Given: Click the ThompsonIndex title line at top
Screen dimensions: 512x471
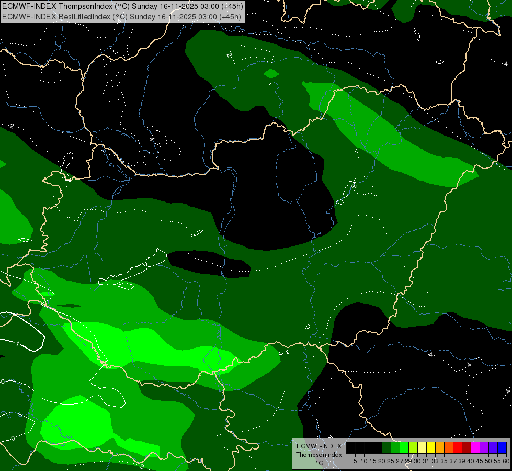Looking at the screenshot, I should 122,6.
